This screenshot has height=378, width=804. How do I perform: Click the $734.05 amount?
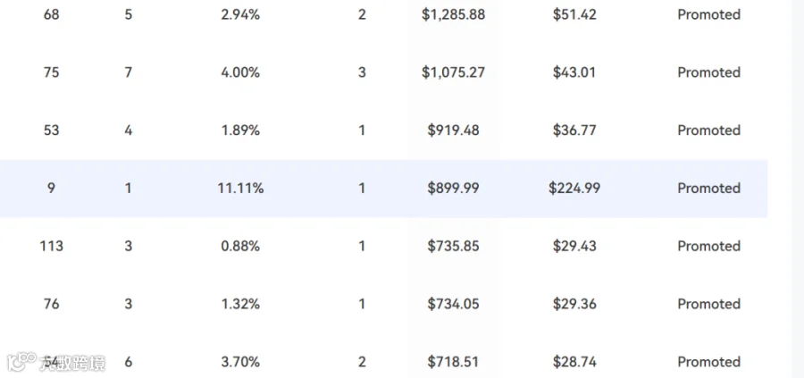pos(453,304)
